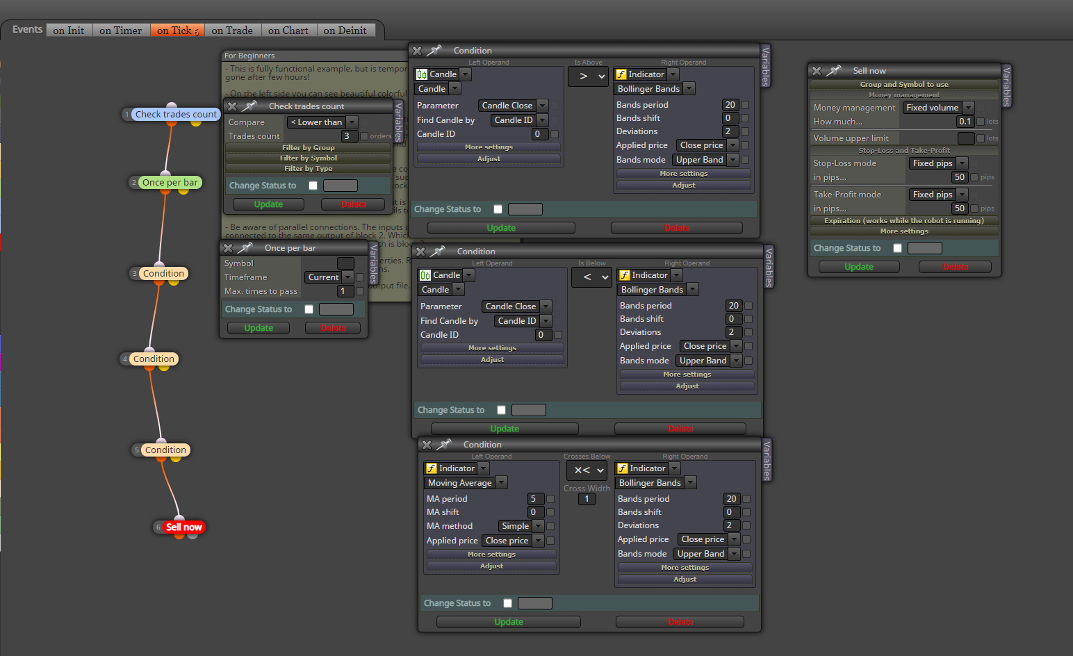This screenshot has height=656, width=1073.
Task: Switch to on Chart event tab
Action: [288, 31]
